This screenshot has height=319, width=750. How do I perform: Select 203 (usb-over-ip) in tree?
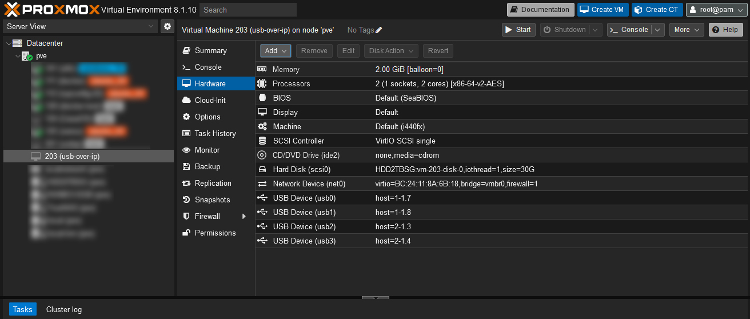tap(72, 156)
